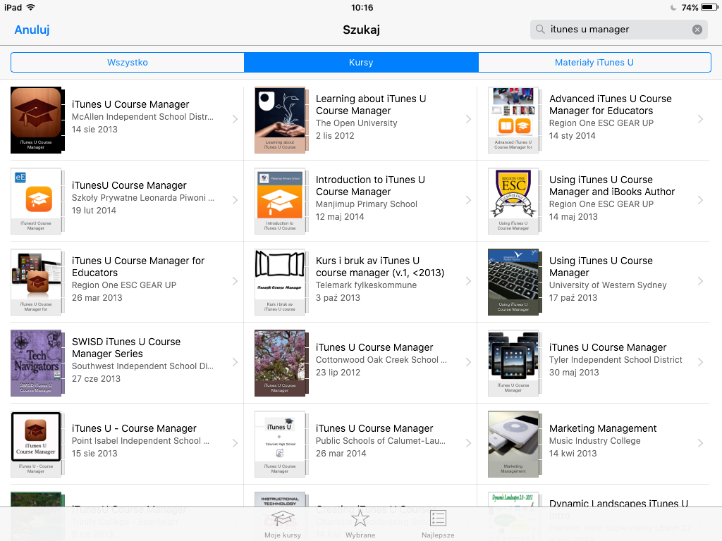Expand Advanced iTunes U Course Manager chevron
This screenshot has width=722, height=541.
click(x=700, y=119)
